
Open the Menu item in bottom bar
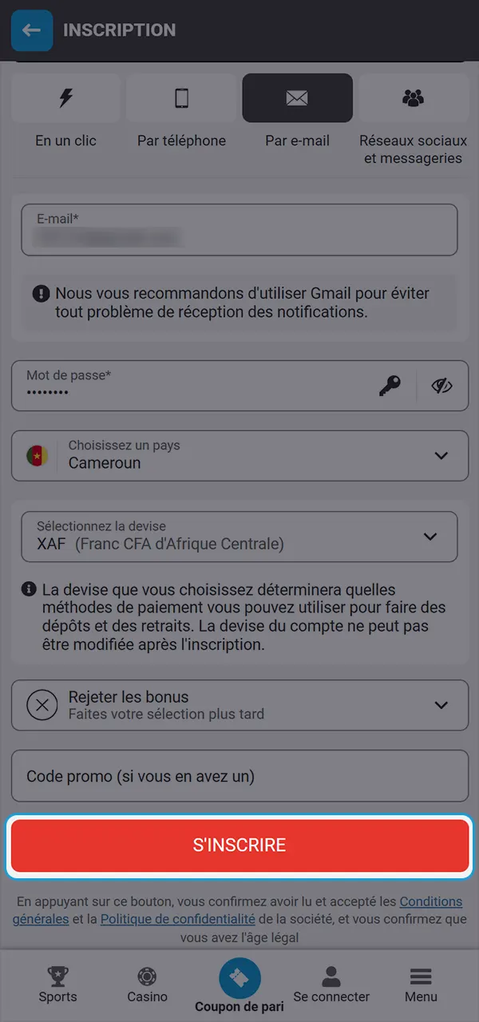click(x=421, y=976)
